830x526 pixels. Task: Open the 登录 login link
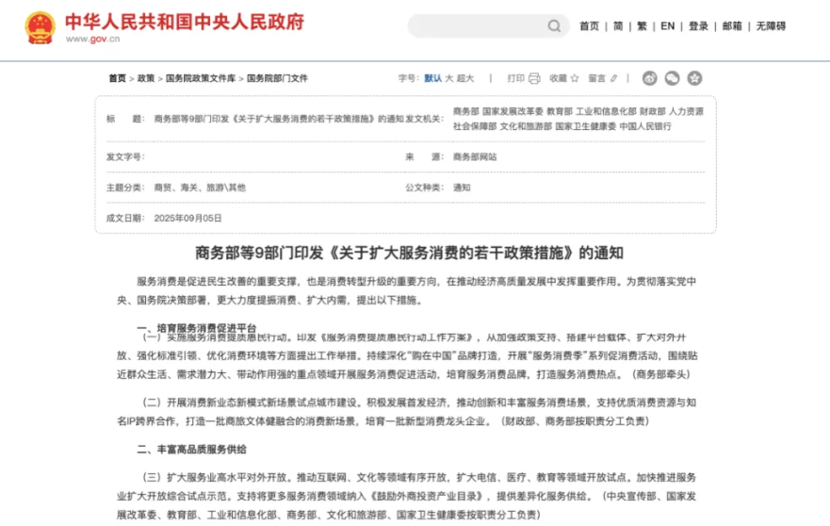698,26
